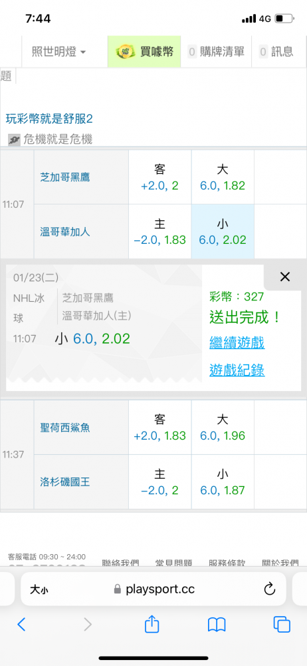The width and height of the screenshot is (307, 666).
Task: Select 小 6.0, 2.02 under option for Vancouver
Action: pos(223,232)
